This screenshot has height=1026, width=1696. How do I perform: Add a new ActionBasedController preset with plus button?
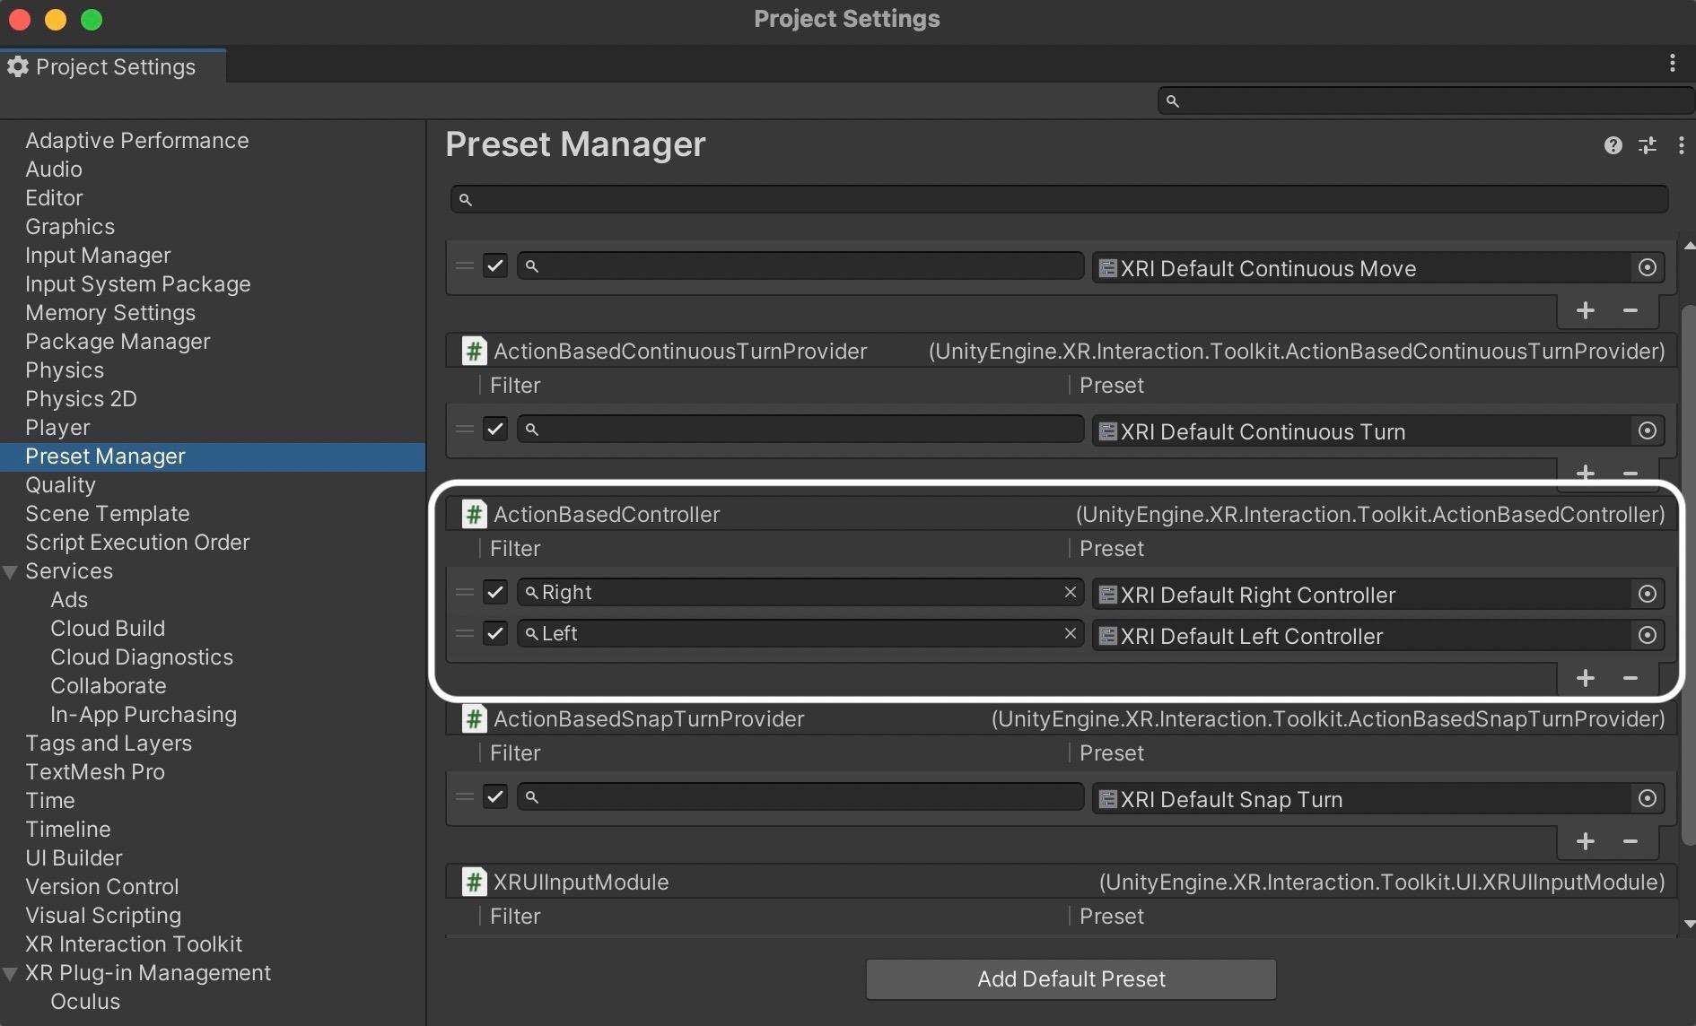(1586, 678)
